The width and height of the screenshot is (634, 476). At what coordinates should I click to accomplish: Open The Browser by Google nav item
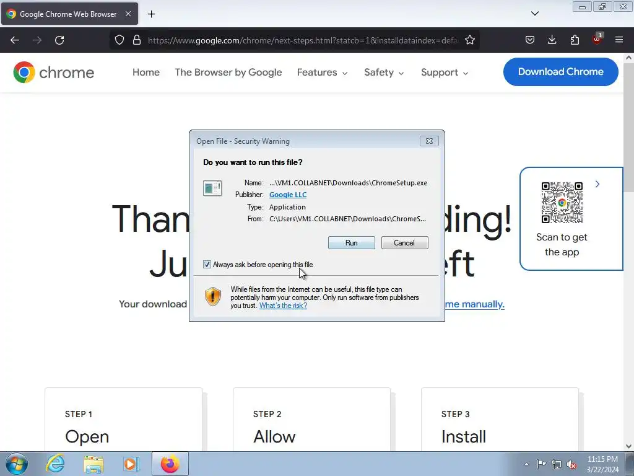228,73
